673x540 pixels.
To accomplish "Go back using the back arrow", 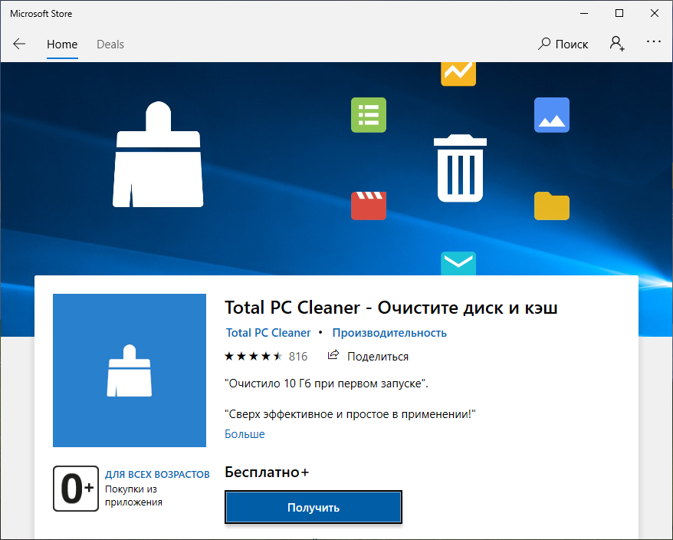I will (19, 44).
